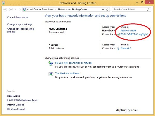Open the recent locations dropdown arrow
This screenshot has height=116, width=155.
point(16,10)
